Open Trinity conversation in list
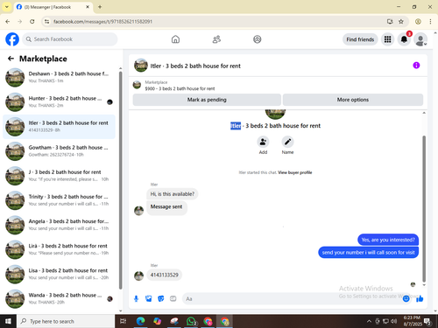 [x=60, y=200]
